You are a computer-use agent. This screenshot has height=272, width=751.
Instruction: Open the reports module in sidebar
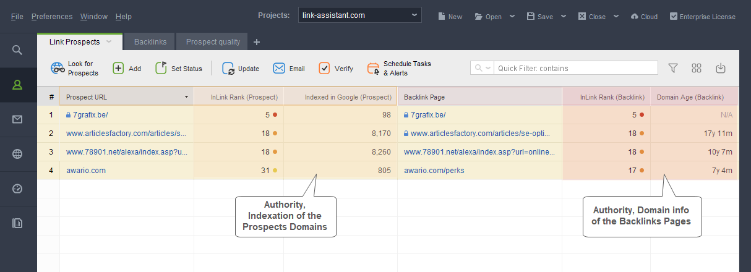[17, 223]
